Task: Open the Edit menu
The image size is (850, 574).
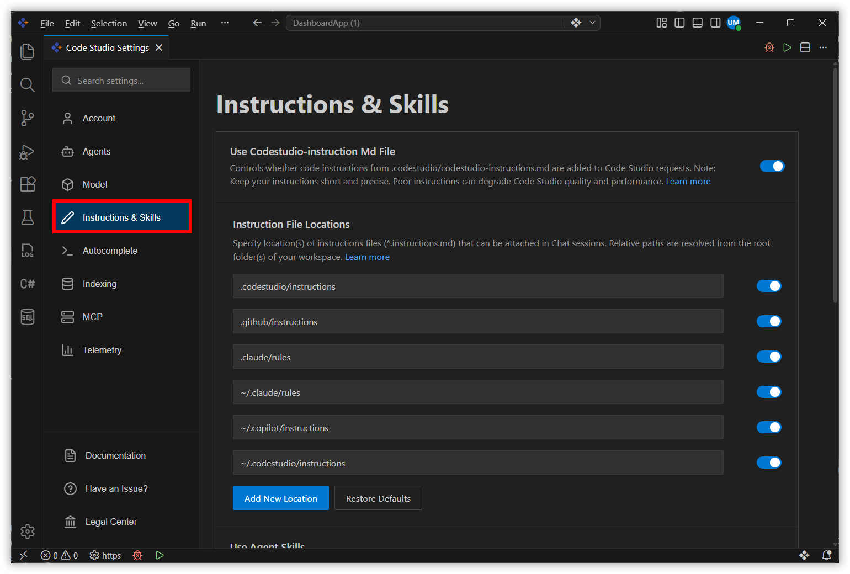Action: pos(72,23)
